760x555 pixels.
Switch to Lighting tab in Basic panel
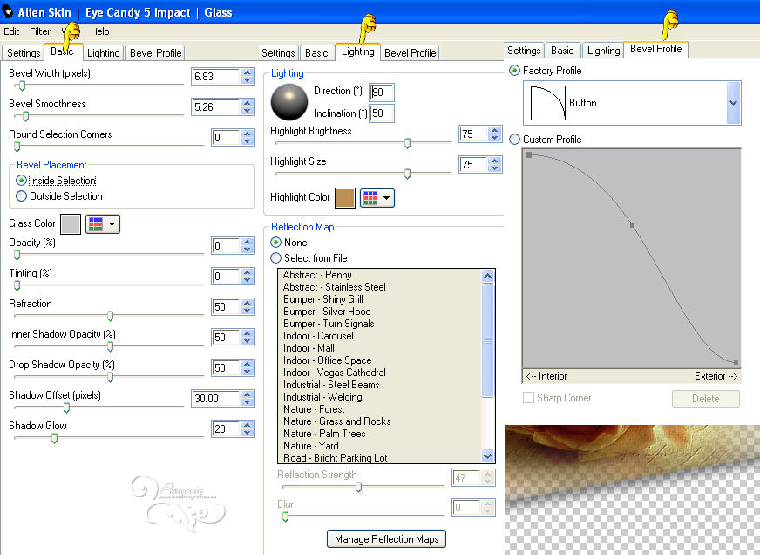click(103, 53)
